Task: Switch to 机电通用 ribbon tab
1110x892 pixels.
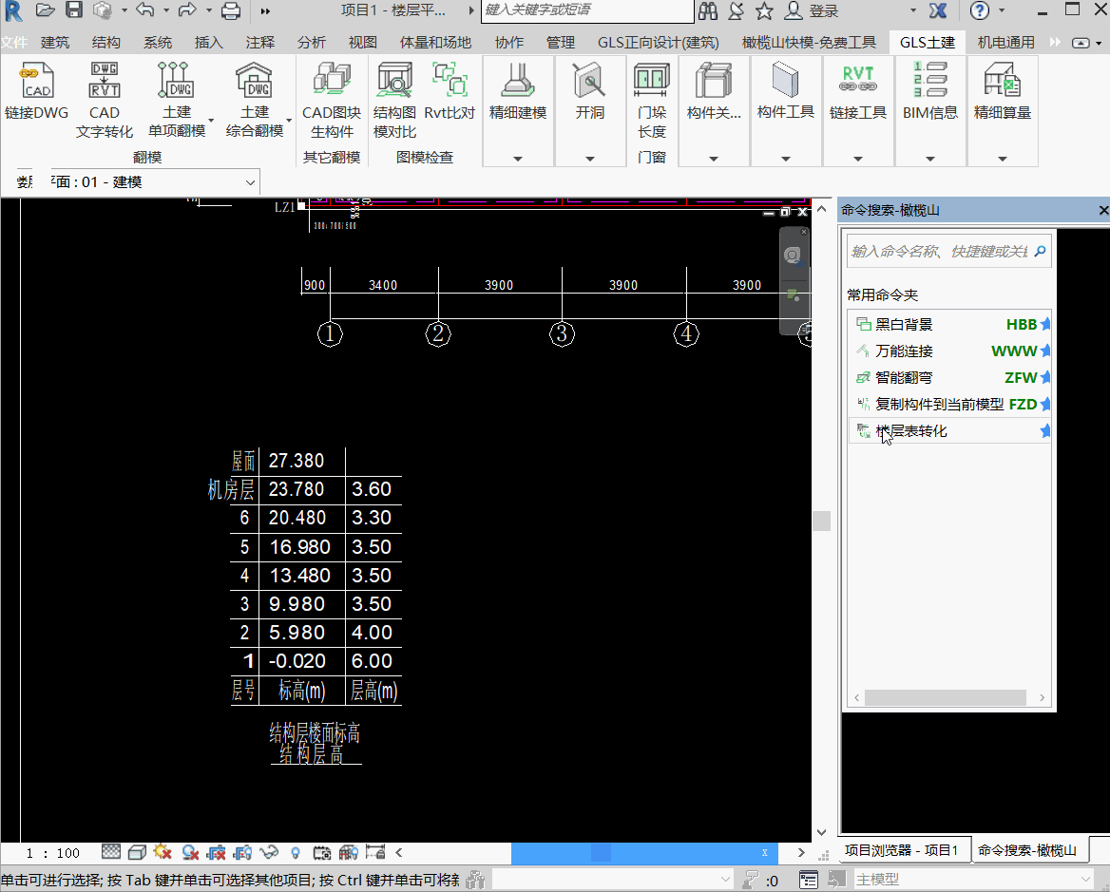Action: pyautogui.click(x=1005, y=43)
